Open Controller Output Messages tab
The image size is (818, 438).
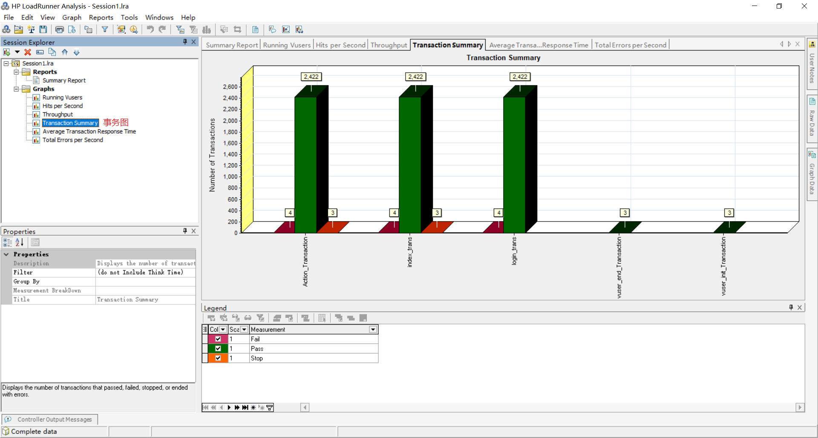50,419
